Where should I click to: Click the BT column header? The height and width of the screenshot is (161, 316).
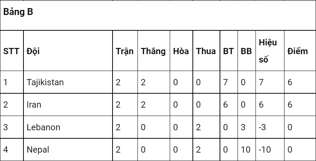point(228,51)
